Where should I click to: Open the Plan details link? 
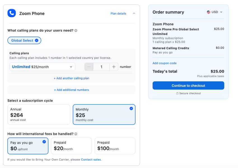(118, 14)
